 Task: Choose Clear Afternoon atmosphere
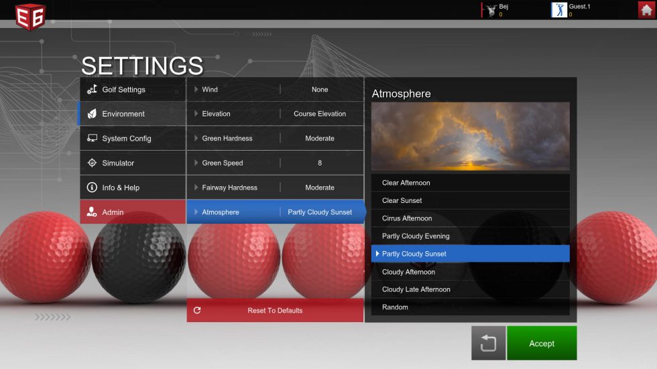pos(470,183)
